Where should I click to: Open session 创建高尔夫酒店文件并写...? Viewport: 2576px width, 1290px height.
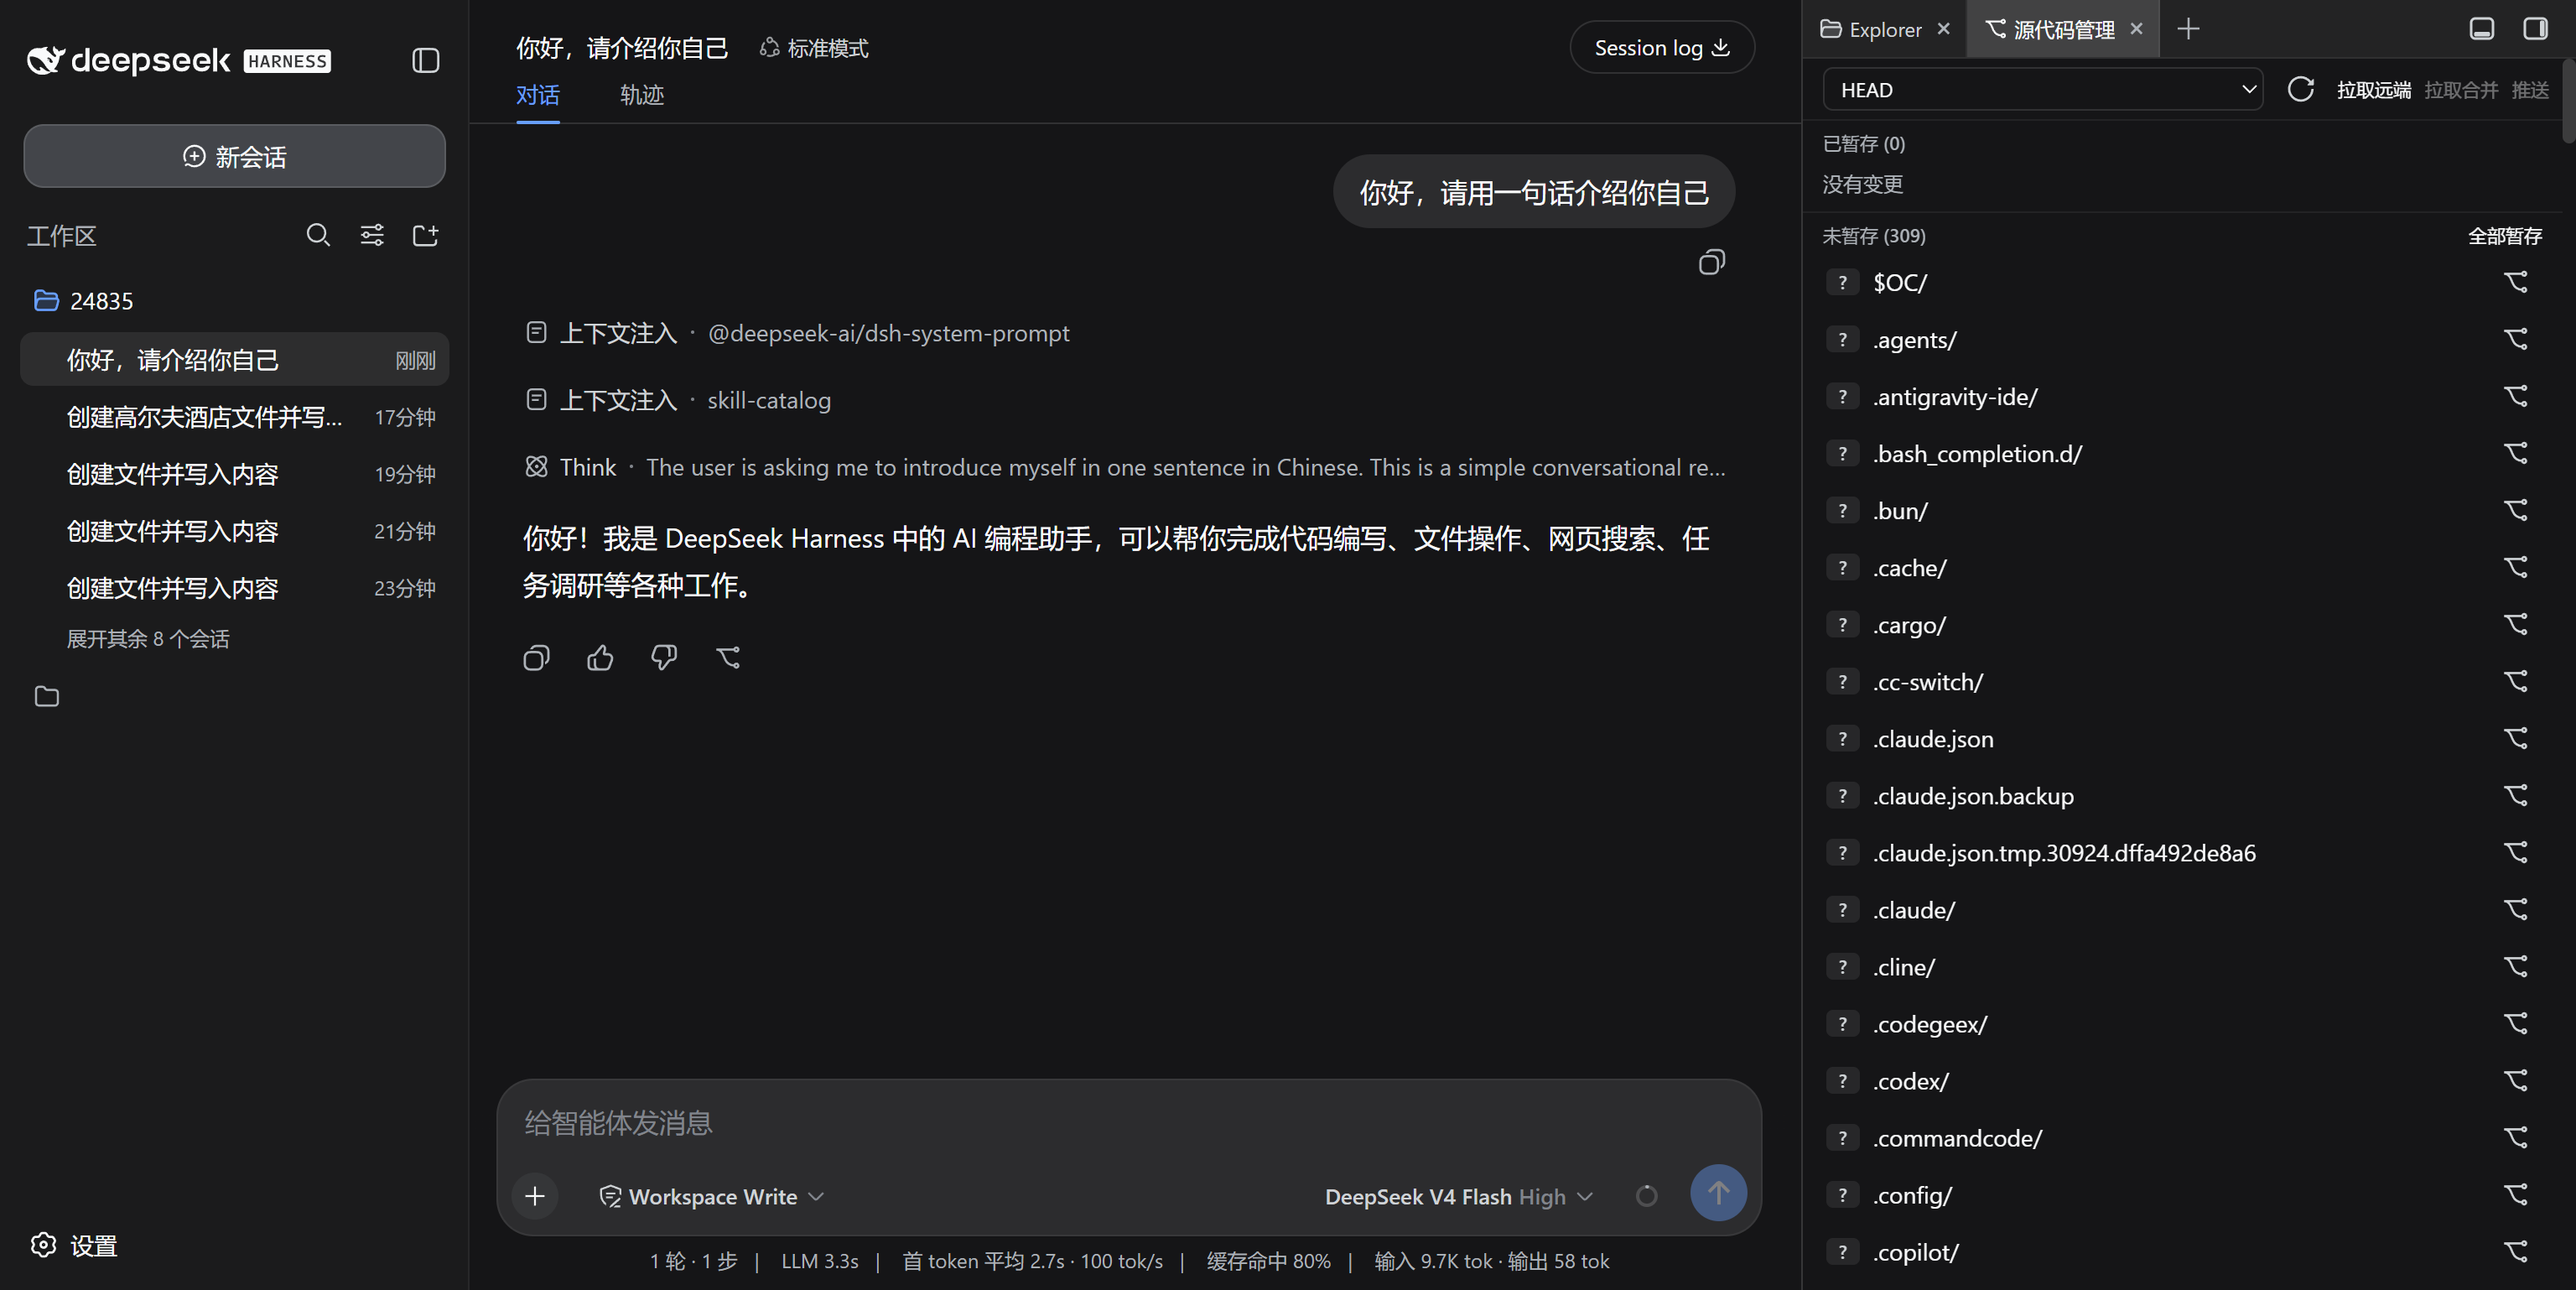click(234, 416)
